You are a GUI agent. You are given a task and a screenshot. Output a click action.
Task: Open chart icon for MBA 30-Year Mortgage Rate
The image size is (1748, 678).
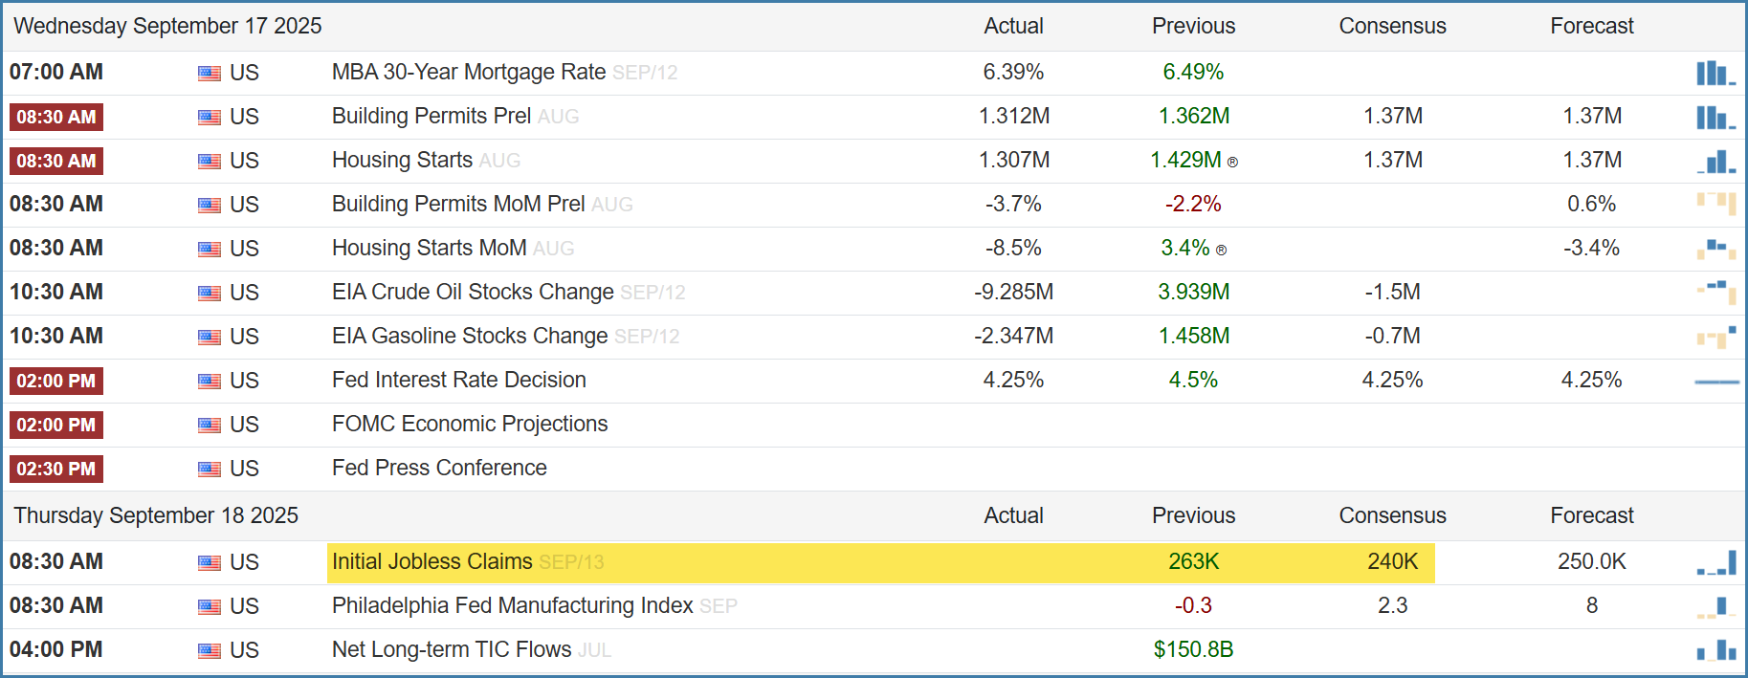coord(1715,73)
